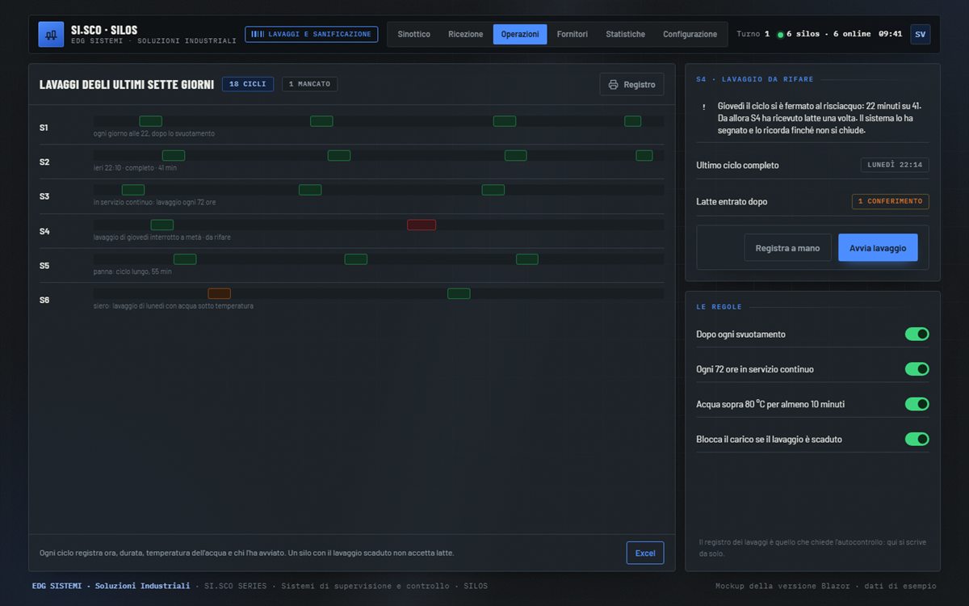Disable Ogni 72 ore in servizio continuo
Viewport: 969px width, 606px height.
[x=917, y=369]
